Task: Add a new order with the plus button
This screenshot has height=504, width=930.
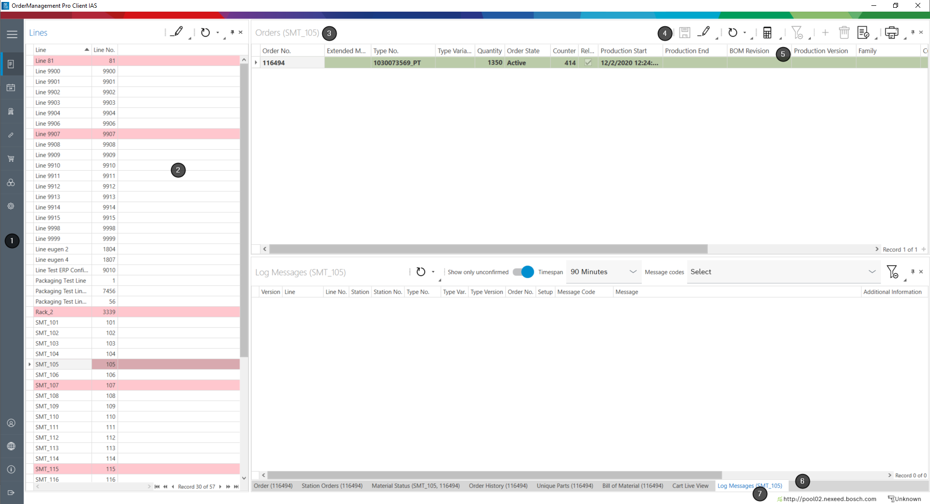Action: point(825,32)
